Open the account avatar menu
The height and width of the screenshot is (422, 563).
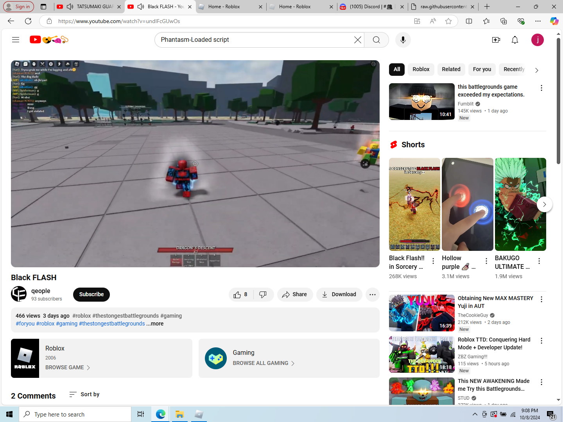point(538,40)
